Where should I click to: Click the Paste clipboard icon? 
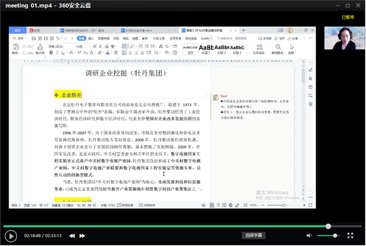click(x=16, y=47)
